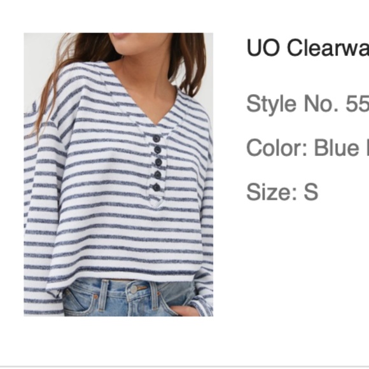Click the striped sleeve cuff at right
This screenshot has width=369, height=369.
[203, 305]
